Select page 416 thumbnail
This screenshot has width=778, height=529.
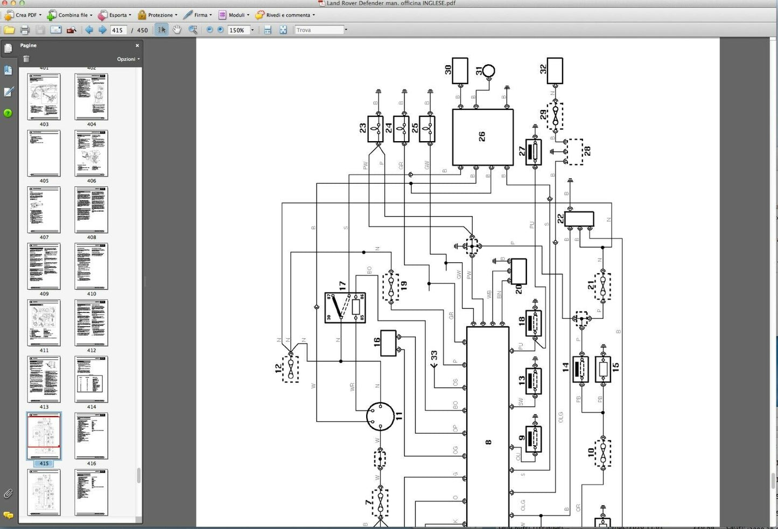pyautogui.click(x=92, y=436)
